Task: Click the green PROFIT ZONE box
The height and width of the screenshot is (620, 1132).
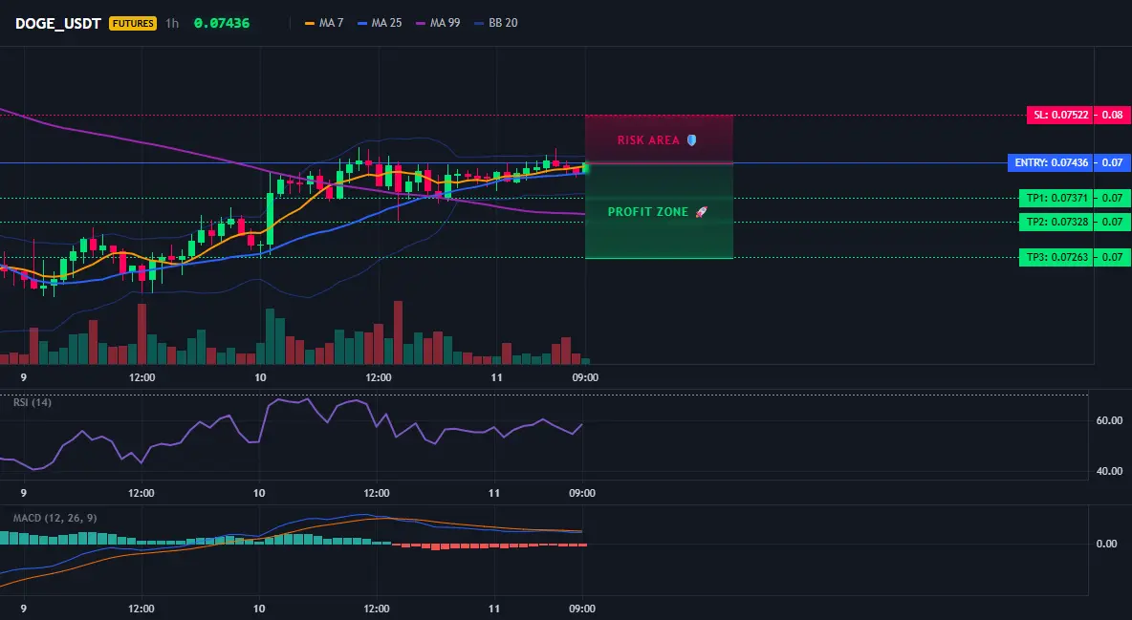Action: tap(659, 211)
